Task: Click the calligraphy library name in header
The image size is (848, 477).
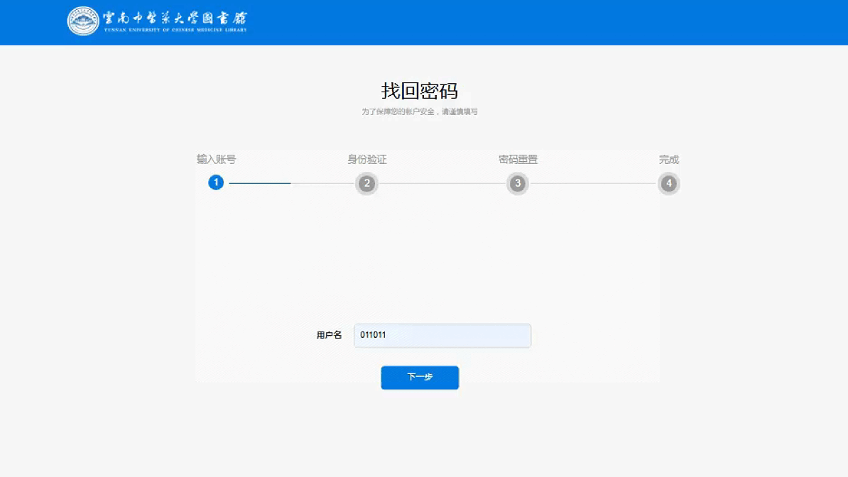Action: pyautogui.click(x=175, y=18)
